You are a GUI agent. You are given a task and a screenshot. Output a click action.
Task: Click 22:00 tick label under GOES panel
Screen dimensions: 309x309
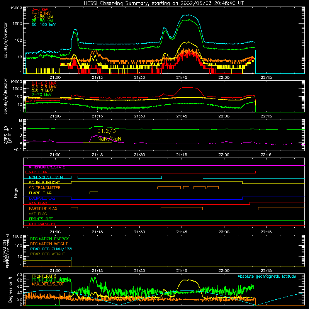point(224,155)
